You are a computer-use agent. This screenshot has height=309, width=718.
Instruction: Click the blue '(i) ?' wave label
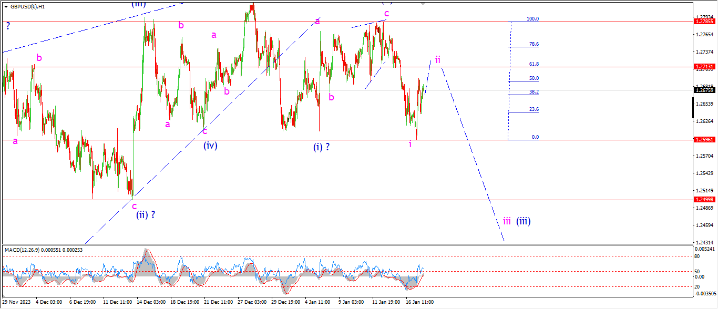pos(322,147)
